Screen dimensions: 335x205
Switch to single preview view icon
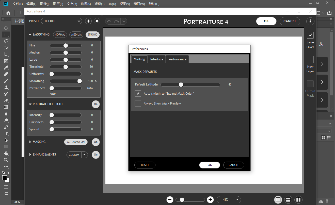coord(278,200)
